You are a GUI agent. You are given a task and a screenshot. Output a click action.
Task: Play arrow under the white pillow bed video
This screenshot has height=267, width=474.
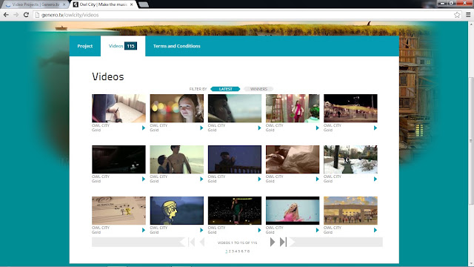[x=318, y=179]
